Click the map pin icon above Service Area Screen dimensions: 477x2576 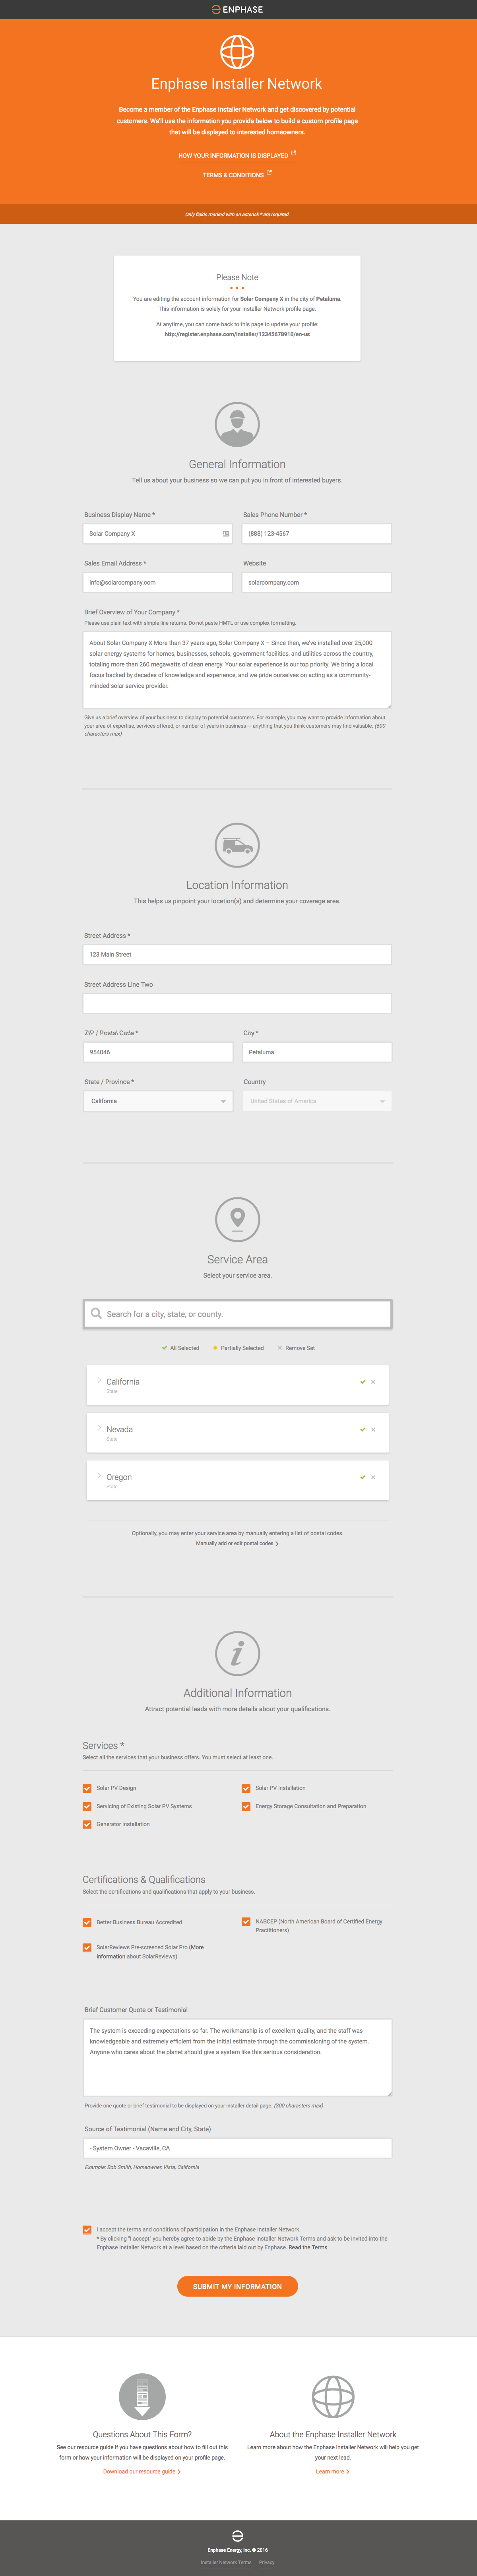237,1220
